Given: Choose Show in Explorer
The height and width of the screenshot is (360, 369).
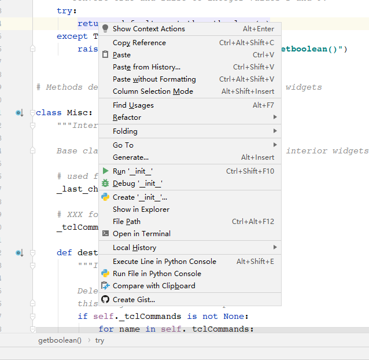Looking at the screenshot, I should tap(190, 210).
